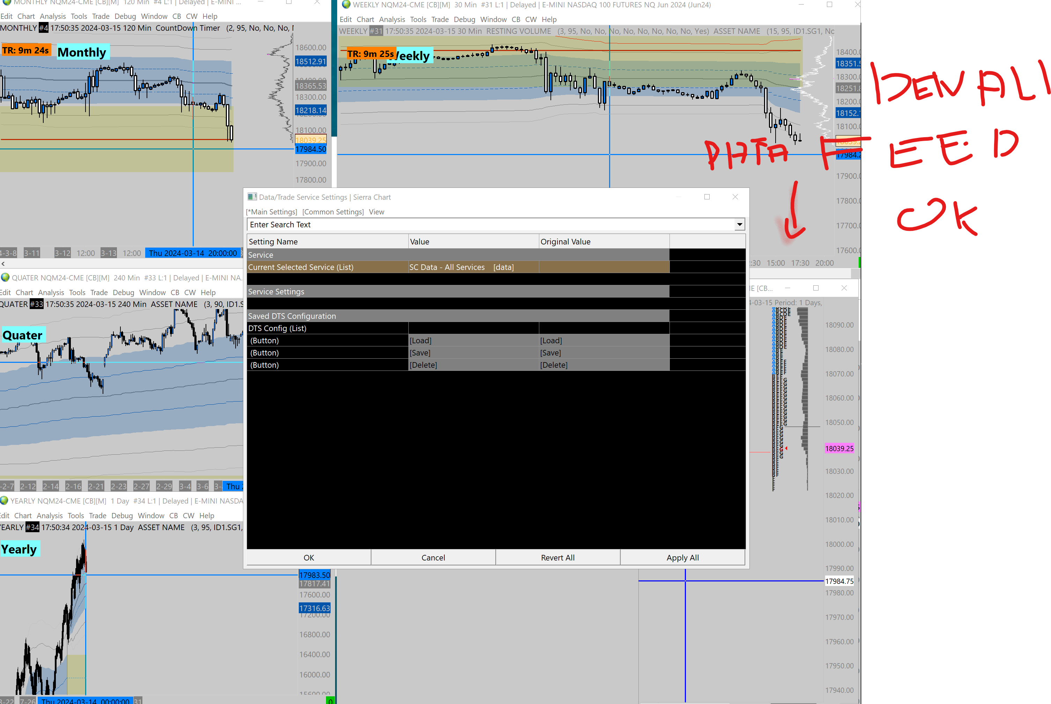Click the WEEKLY chart window globe icon

(x=346, y=5)
